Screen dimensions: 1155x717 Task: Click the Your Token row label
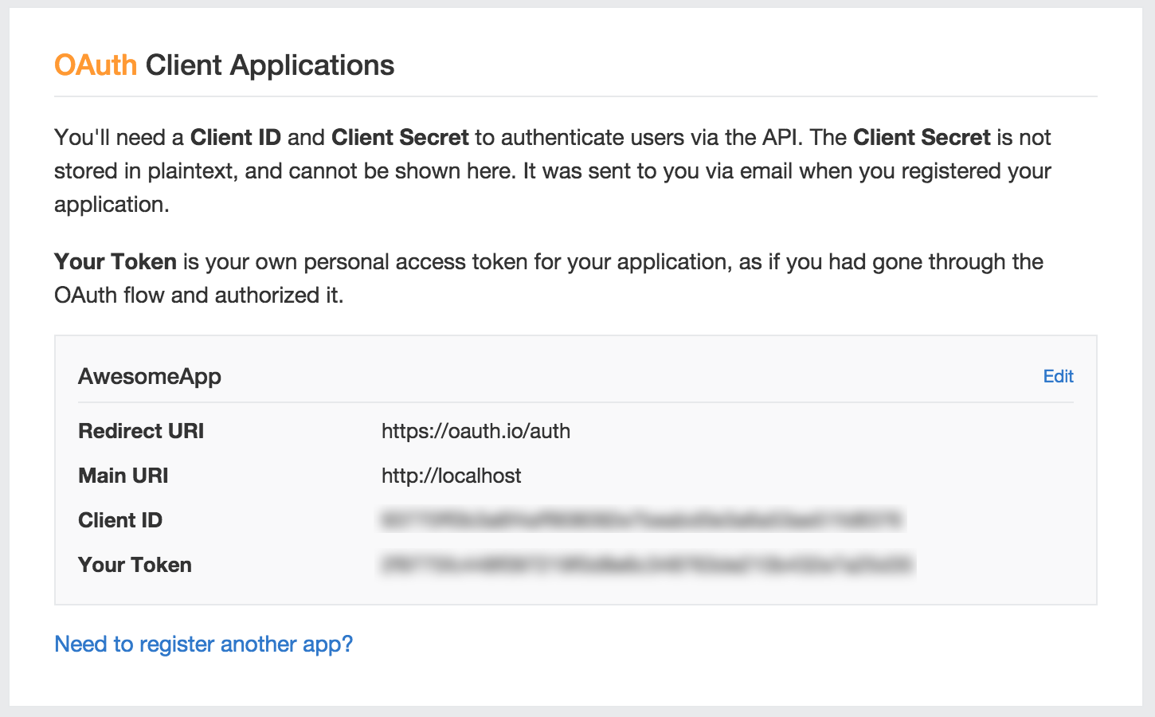click(135, 565)
